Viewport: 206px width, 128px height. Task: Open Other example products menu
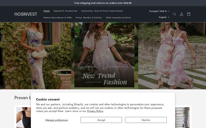(x=118, y=18)
